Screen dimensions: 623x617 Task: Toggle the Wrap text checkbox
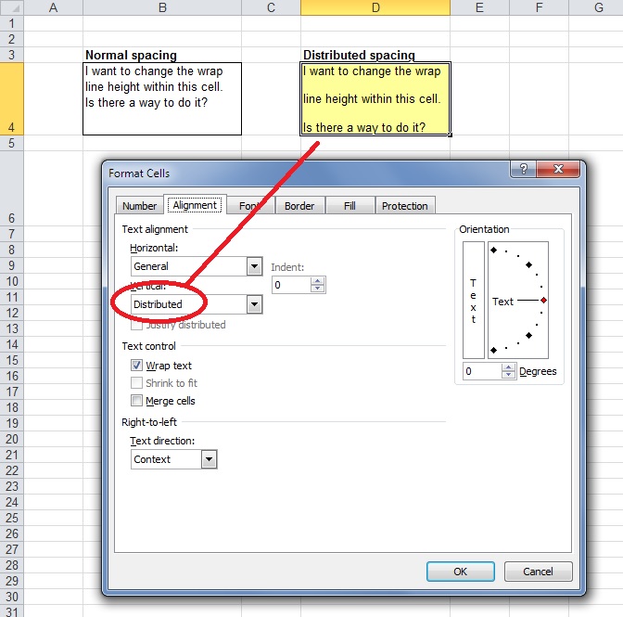136,365
